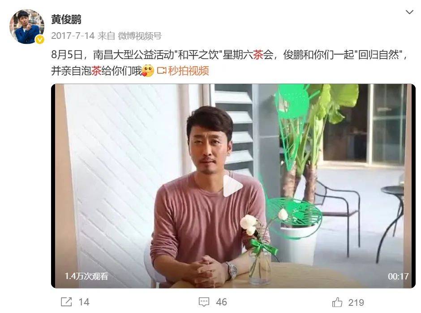
Task: Click the red 茶 keyword in 泡茶
Action: point(96,71)
